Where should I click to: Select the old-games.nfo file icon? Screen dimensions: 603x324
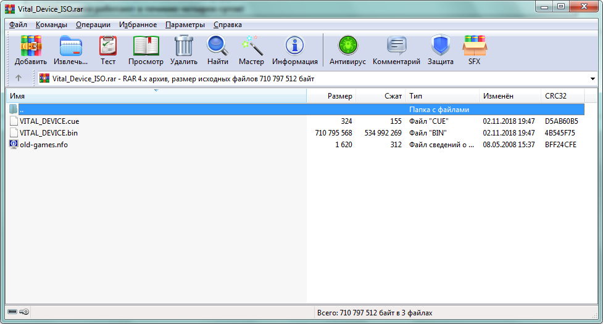point(14,144)
